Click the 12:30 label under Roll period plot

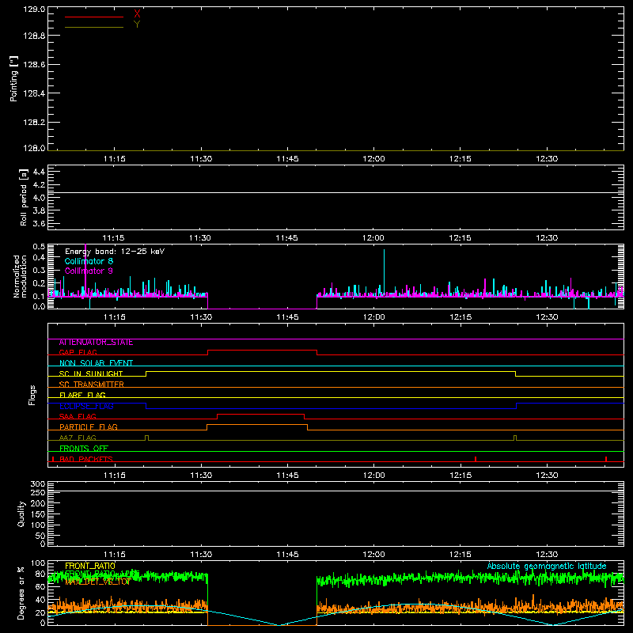(x=547, y=238)
